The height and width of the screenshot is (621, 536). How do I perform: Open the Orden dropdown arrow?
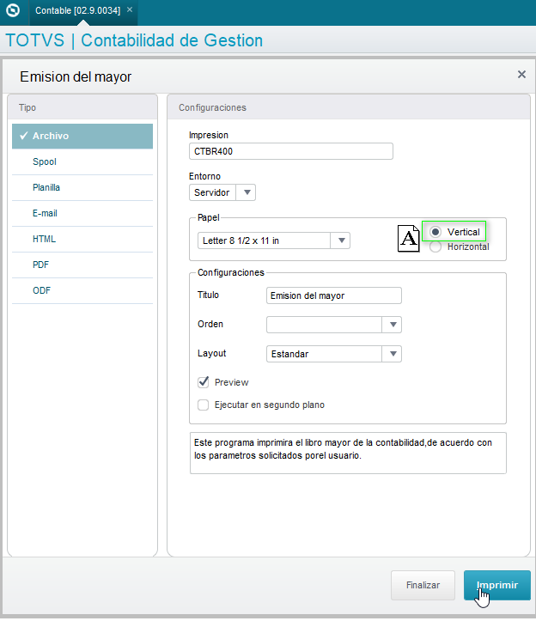coord(393,325)
